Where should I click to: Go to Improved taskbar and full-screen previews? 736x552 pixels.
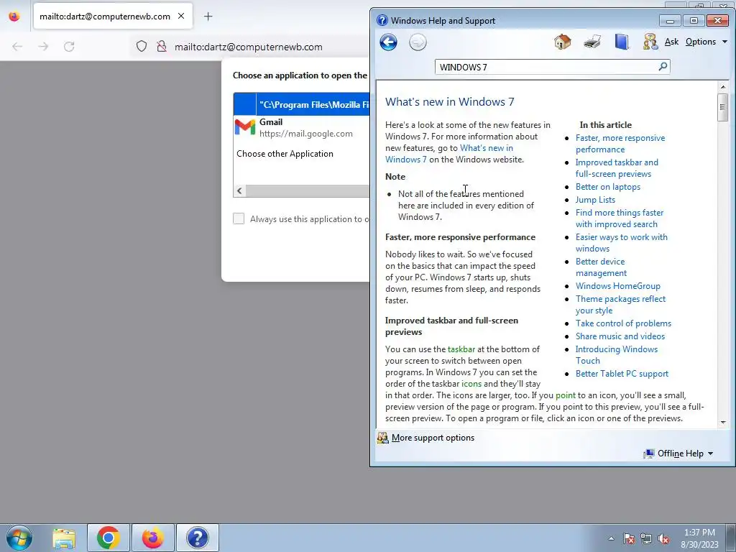[x=617, y=168]
